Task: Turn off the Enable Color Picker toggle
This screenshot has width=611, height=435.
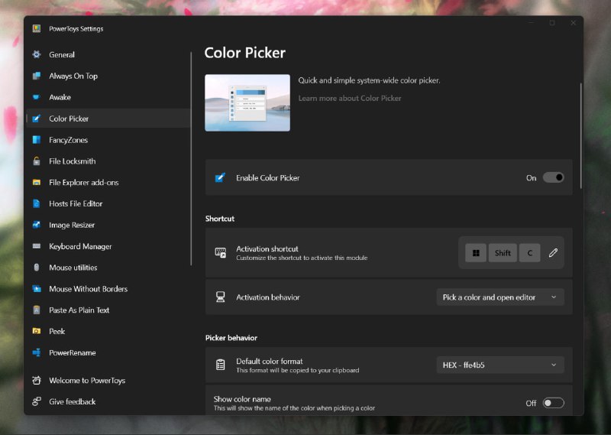Action: [553, 177]
